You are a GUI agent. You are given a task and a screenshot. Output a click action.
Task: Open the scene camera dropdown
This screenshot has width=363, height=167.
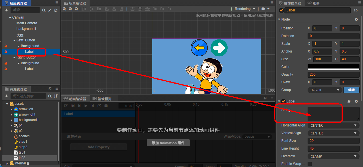pyautogui.click(x=266, y=9)
